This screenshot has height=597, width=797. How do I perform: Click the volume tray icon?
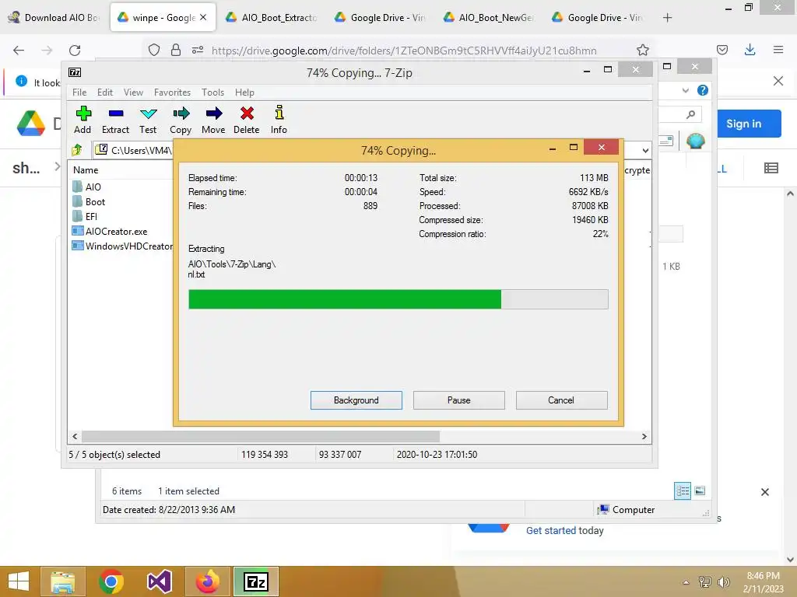coord(723,582)
